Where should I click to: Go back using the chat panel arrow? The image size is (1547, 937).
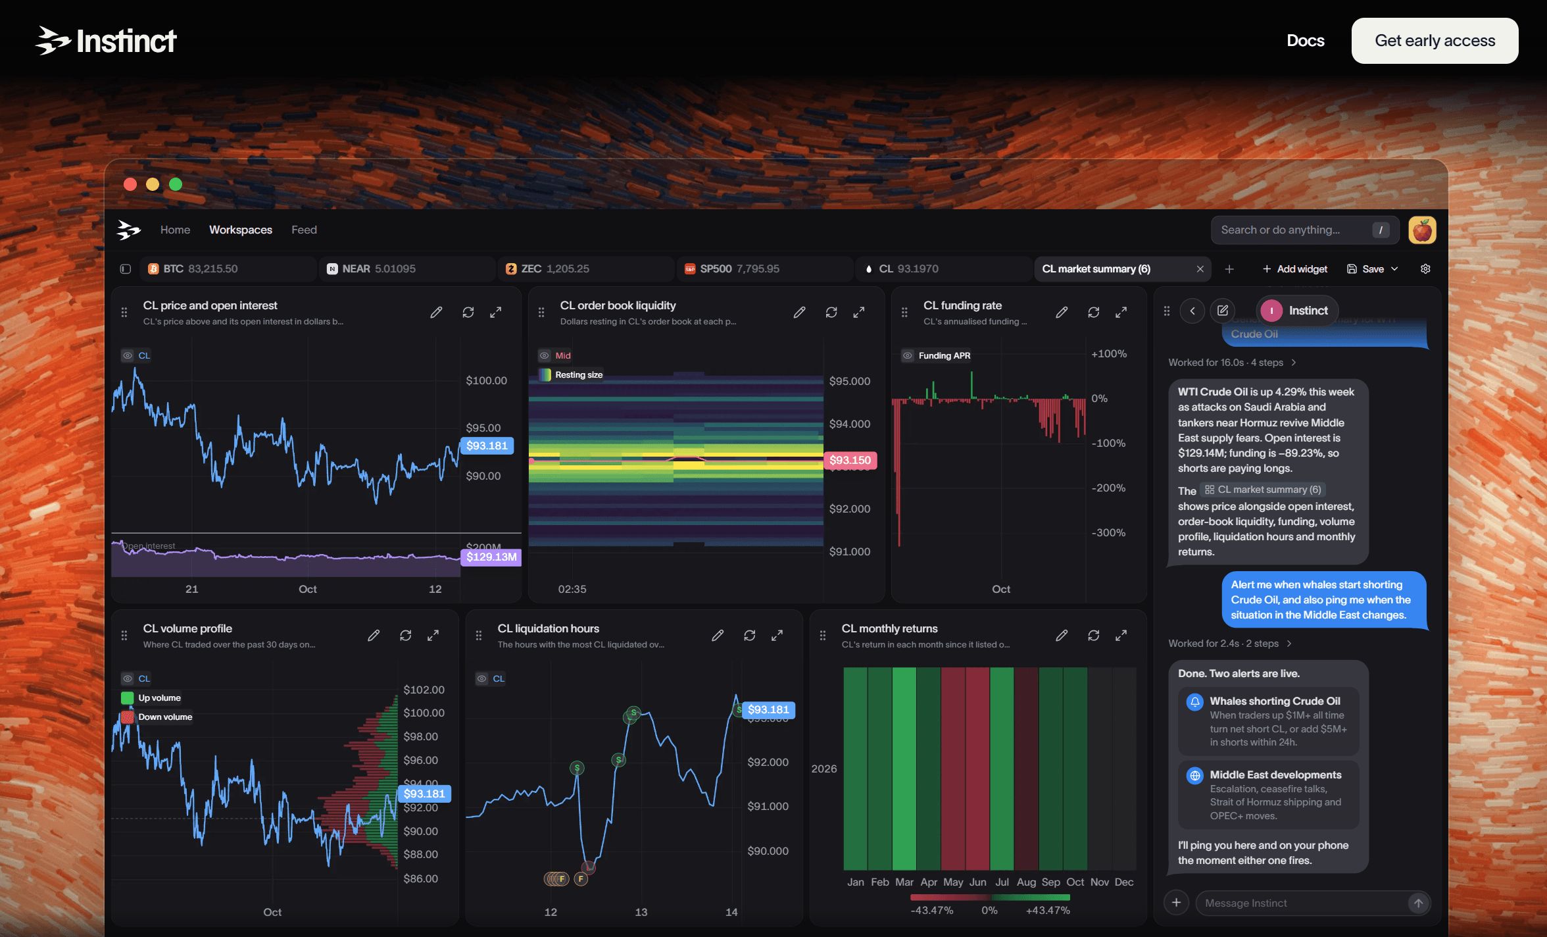tap(1192, 311)
